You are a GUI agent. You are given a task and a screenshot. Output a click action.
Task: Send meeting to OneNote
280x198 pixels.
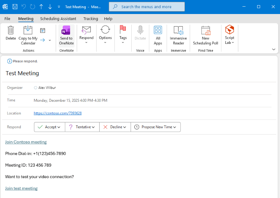click(66, 35)
